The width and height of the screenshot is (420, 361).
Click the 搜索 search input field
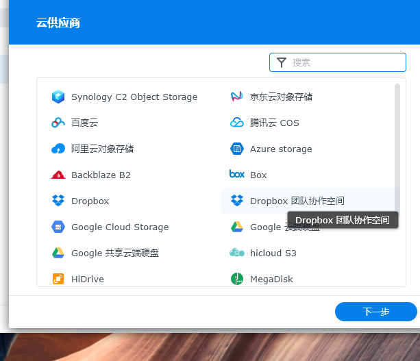coord(346,62)
